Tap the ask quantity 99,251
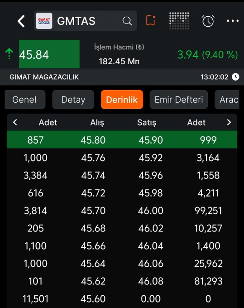 click(208, 211)
